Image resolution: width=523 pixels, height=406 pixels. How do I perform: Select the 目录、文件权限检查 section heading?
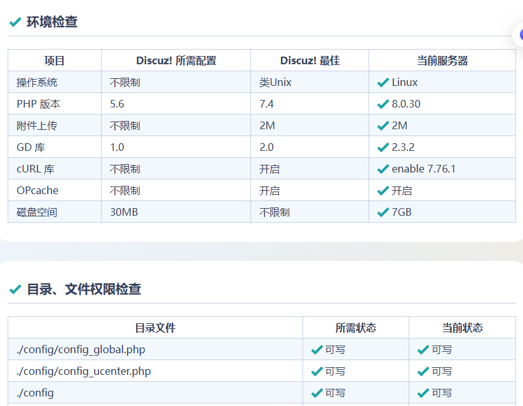coord(84,289)
